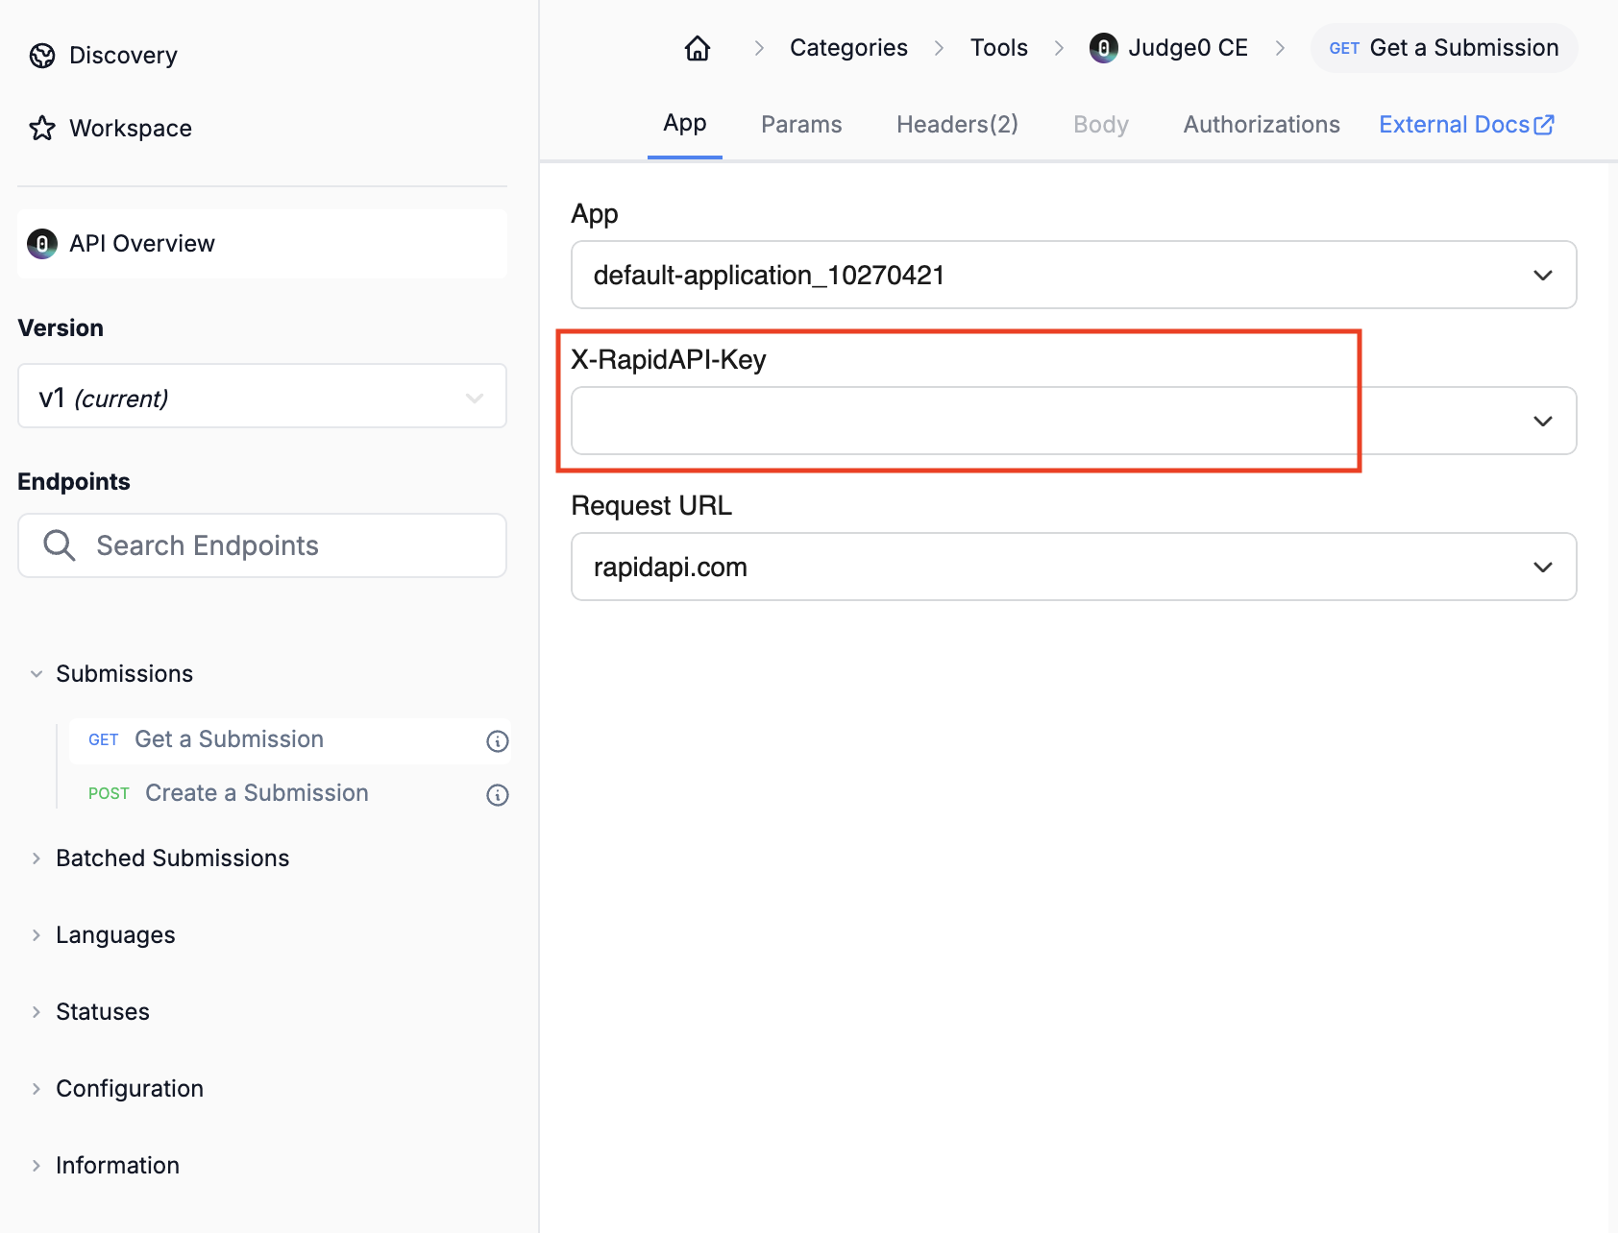Open the Discovery globe icon
Viewport: 1618px width, 1233px height.
click(x=42, y=56)
